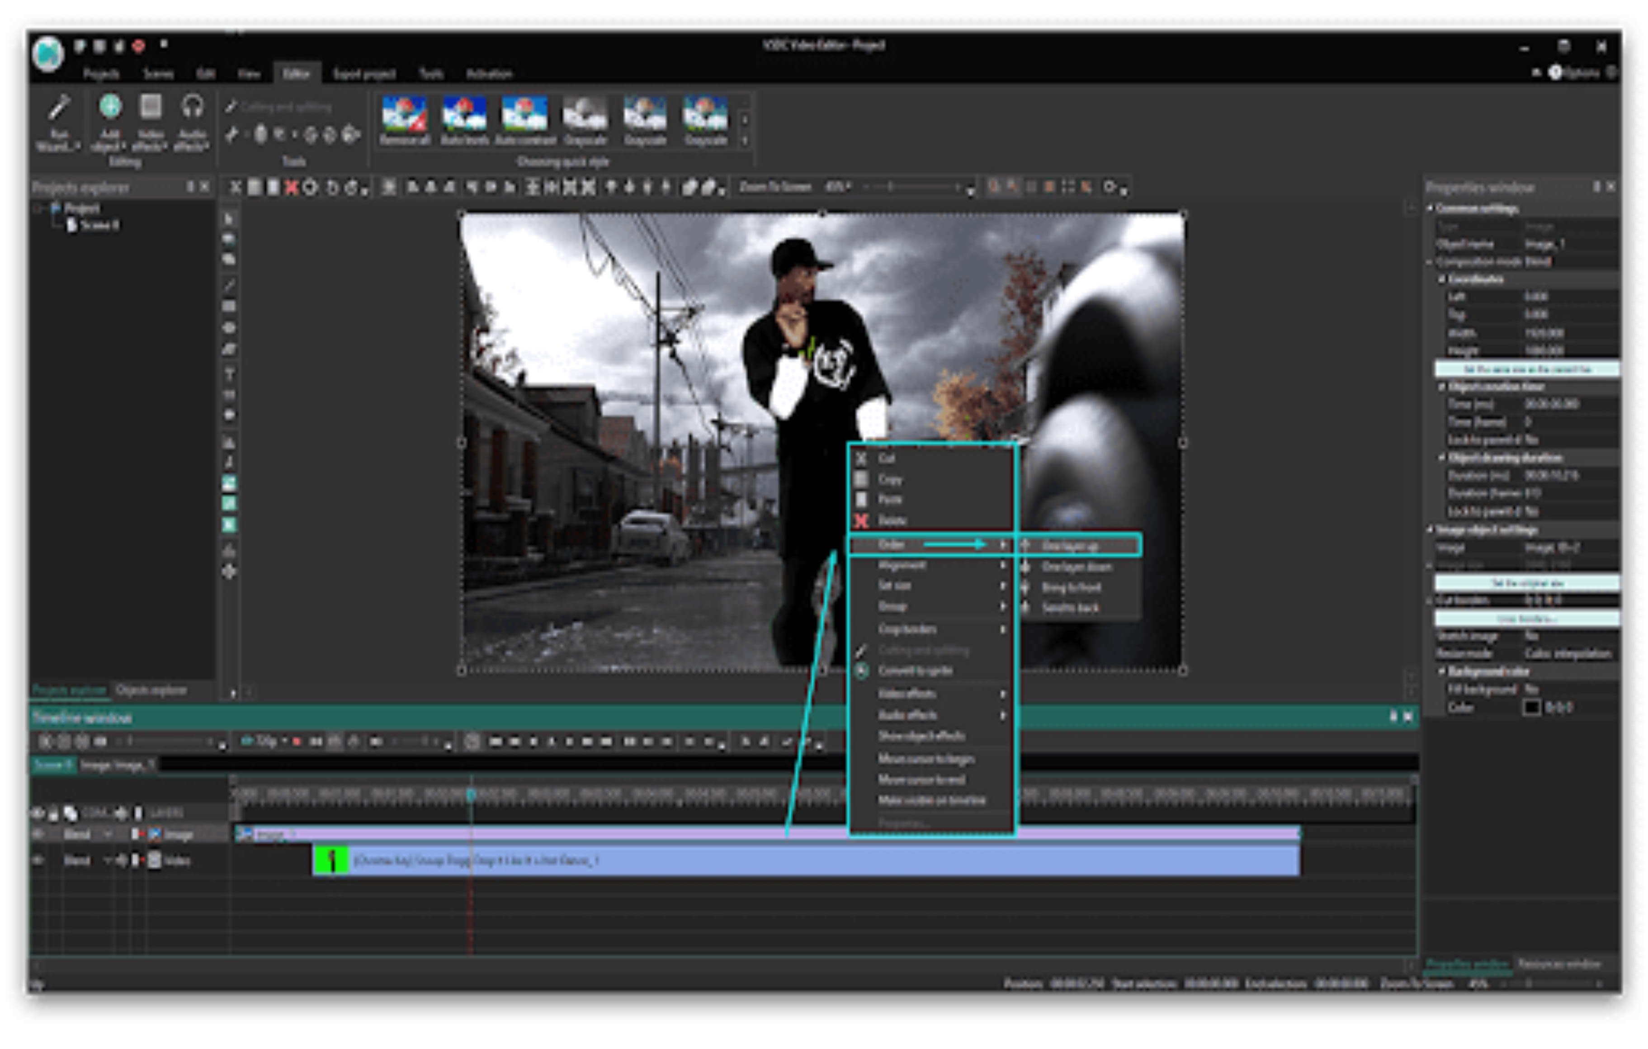This screenshot has height=1049, width=1648.
Task: Switch to the Resources window tab
Action: tap(1559, 964)
